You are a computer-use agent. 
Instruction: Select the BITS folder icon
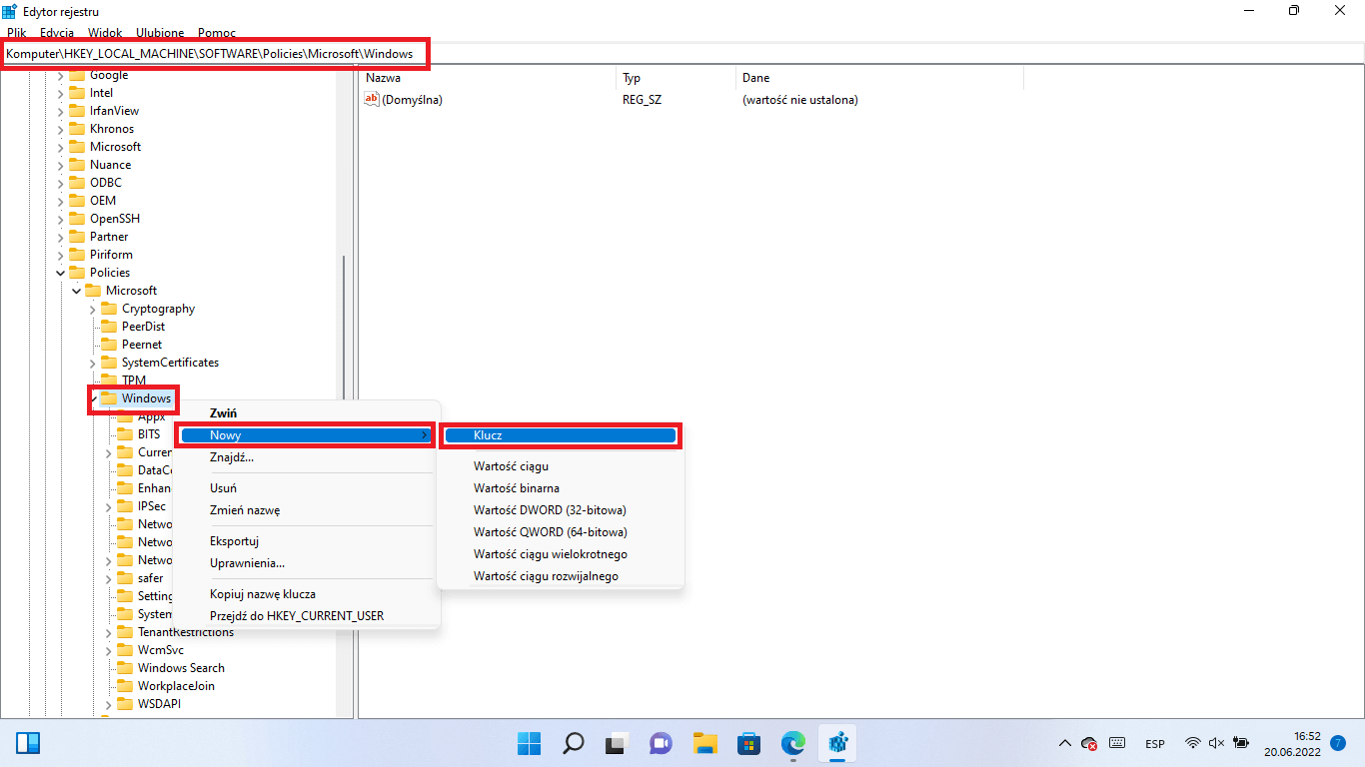coord(125,434)
